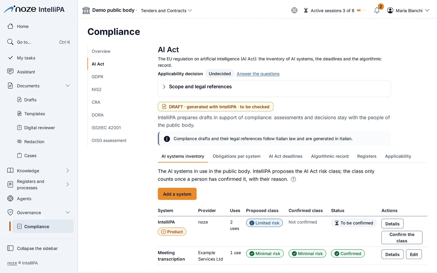Open the Registers tab

[x=367, y=156]
